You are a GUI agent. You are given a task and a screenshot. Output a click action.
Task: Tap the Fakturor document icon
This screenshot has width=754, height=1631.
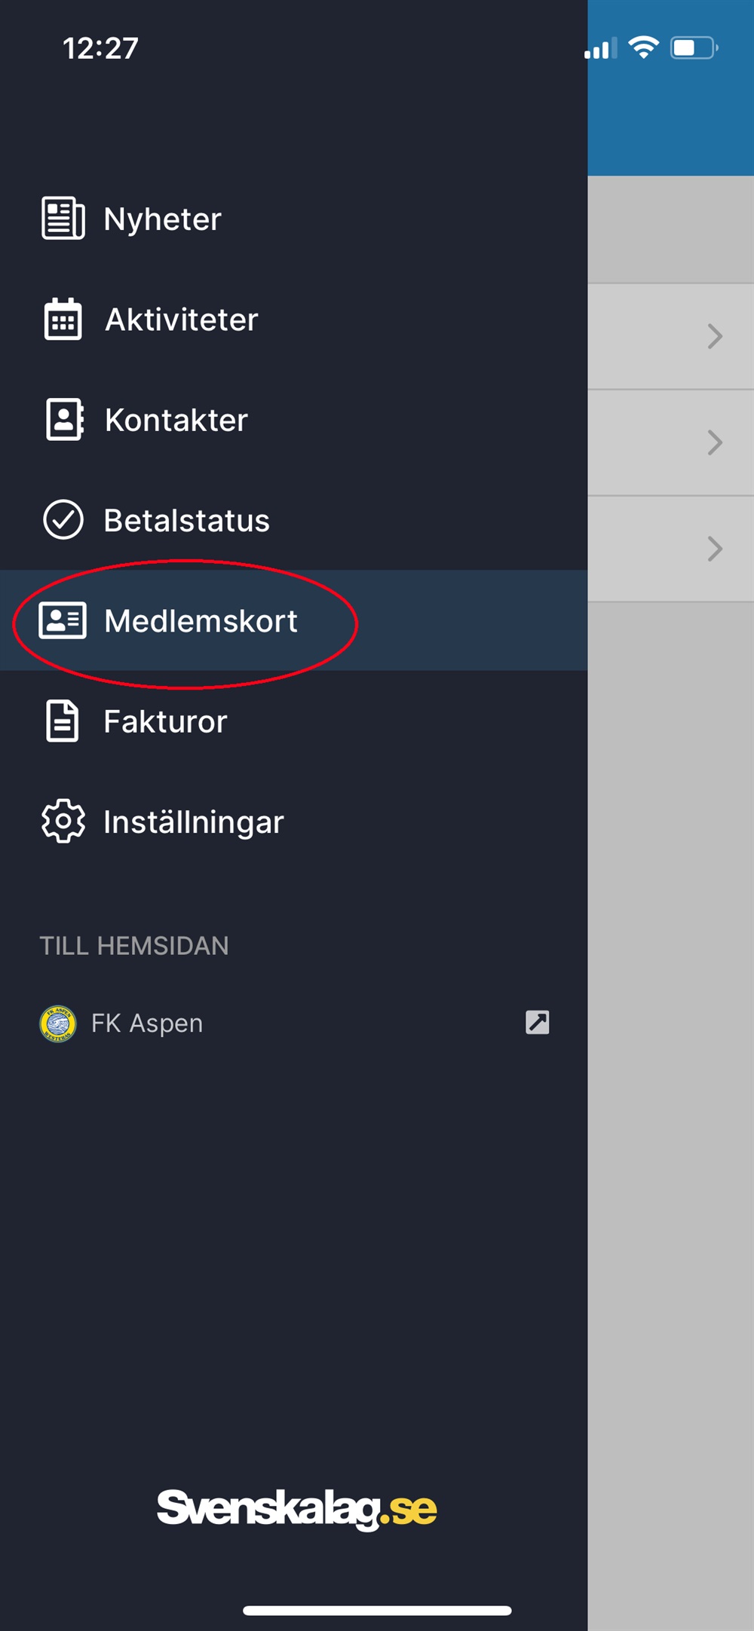[x=63, y=721]
